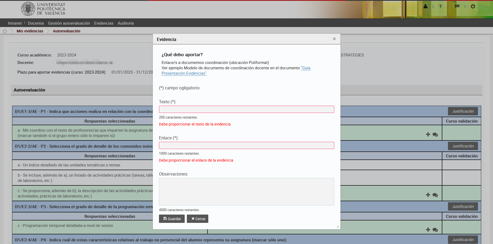
Task: Click plus icon in P1 answer row
Action: pos(428,134)
